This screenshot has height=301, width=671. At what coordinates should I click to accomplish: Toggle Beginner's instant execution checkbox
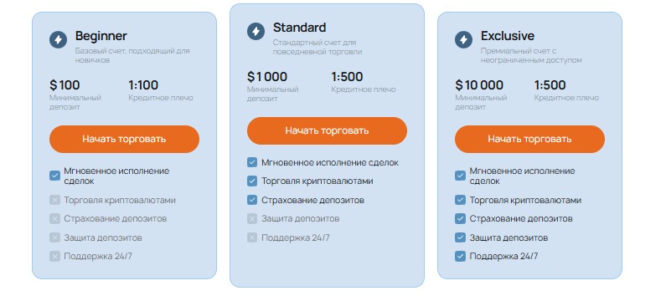[x=54, y=176]
